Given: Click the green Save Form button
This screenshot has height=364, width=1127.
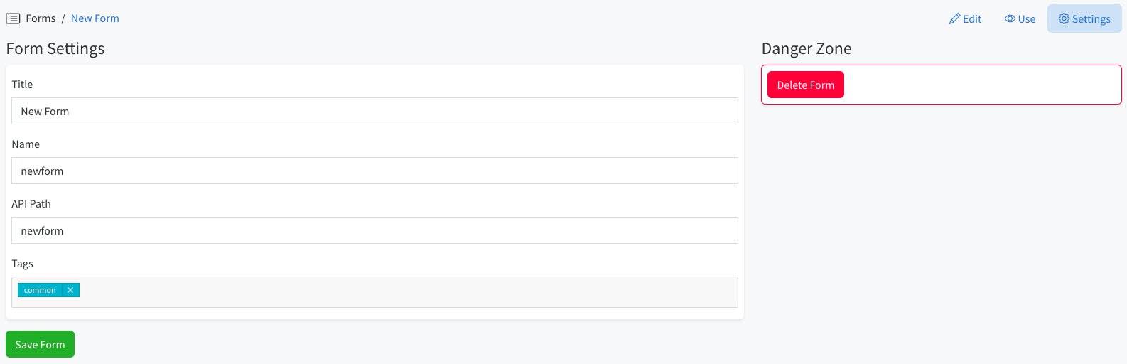Looking at the screenshot, I should coord(40,344).
